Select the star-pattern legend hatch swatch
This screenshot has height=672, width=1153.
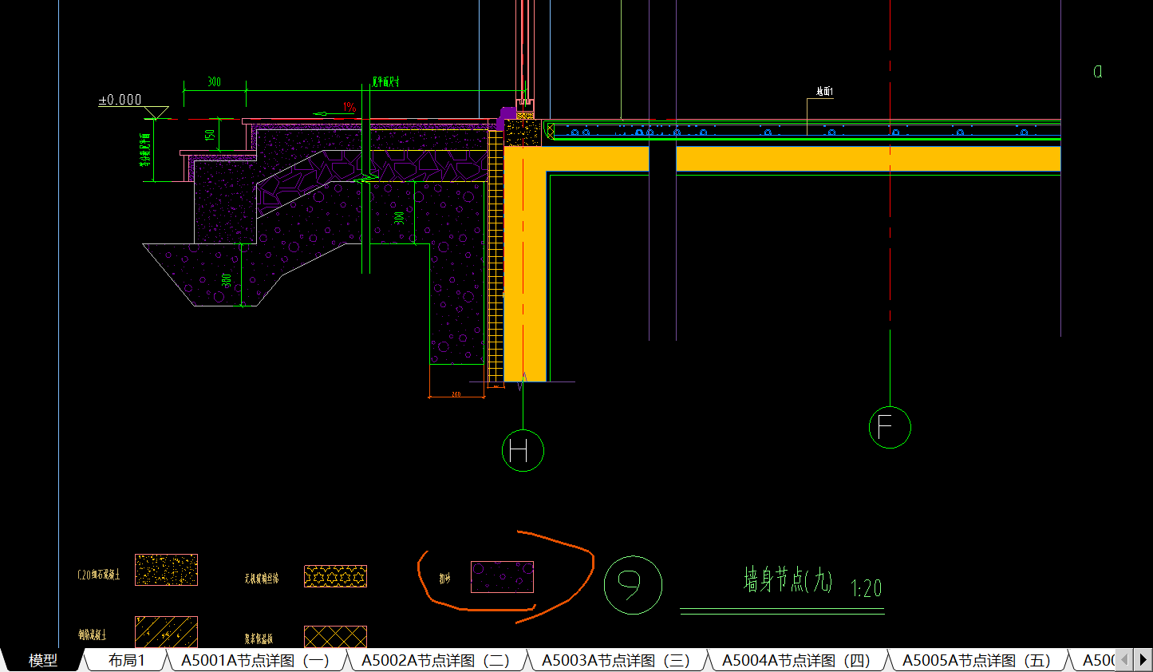pyautogui.click(x=335, y=576)
